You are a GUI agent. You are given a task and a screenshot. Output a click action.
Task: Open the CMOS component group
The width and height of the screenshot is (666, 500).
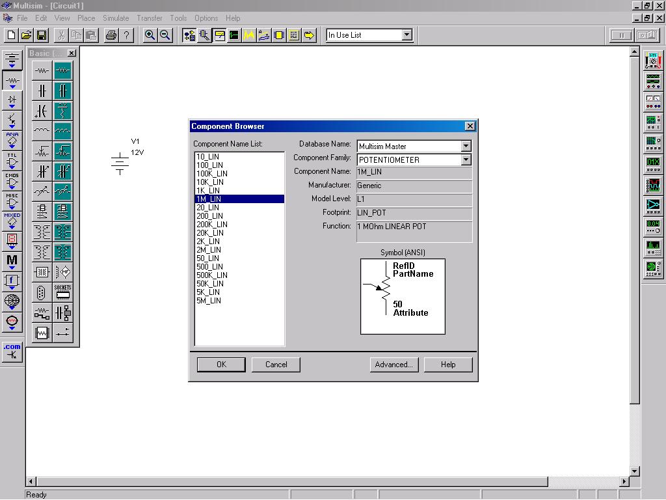click(12, 182)
